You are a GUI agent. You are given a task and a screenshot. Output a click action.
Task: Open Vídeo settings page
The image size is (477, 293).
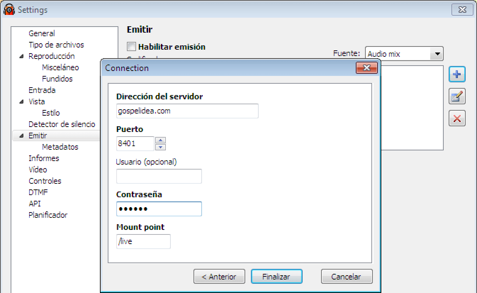click(x=38, y=170)
